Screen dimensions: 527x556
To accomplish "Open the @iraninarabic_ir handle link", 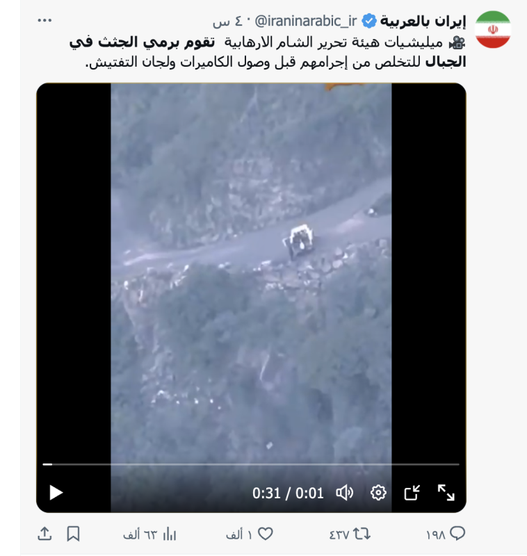I will [306, 22].
